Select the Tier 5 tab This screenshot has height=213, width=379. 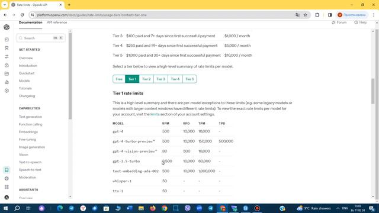189,79
